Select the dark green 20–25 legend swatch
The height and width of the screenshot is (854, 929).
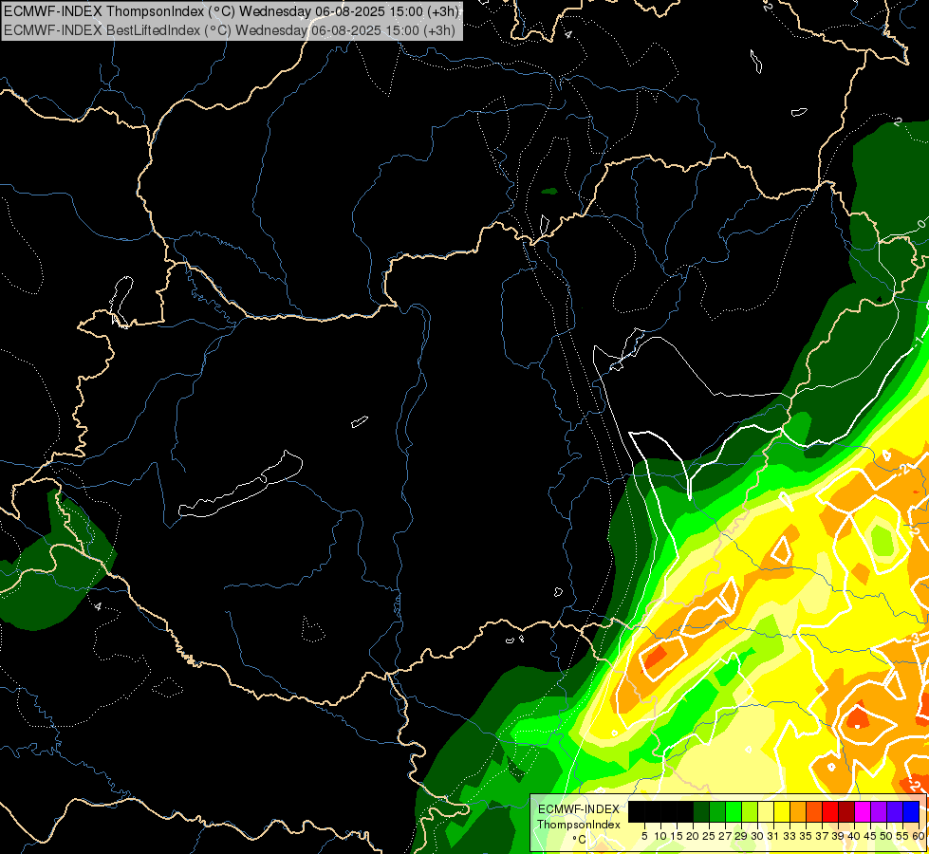tap(701, 811)
